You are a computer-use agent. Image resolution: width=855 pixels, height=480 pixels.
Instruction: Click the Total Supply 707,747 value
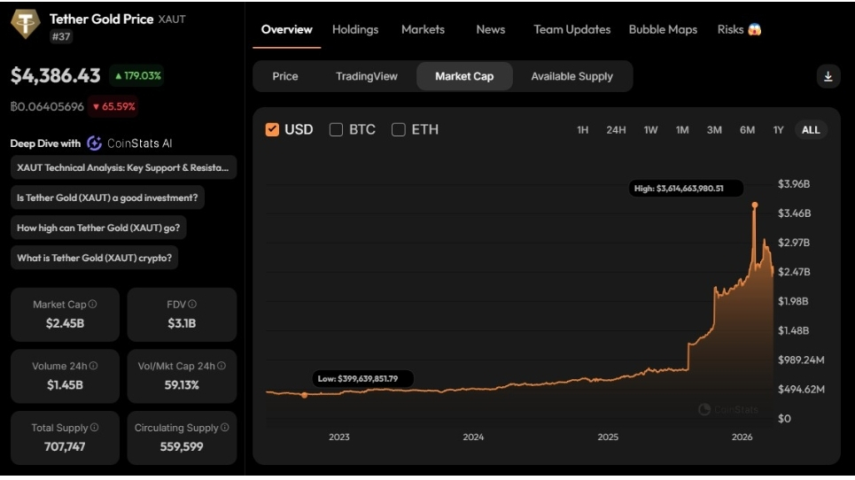pyautogui.click(x=65, y=446)
